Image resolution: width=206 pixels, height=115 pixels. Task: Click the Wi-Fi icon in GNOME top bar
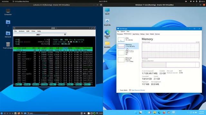click(x=191, y=1)
